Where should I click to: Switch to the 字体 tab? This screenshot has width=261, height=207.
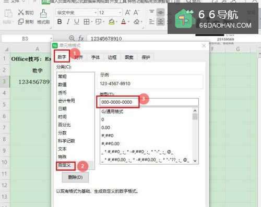[96, 57]
